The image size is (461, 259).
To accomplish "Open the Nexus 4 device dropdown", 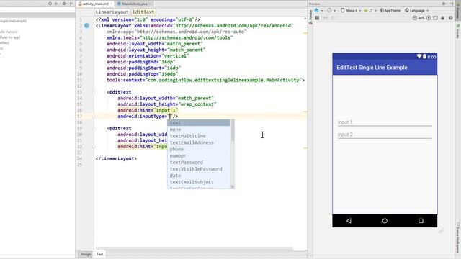I will point(351,10).
